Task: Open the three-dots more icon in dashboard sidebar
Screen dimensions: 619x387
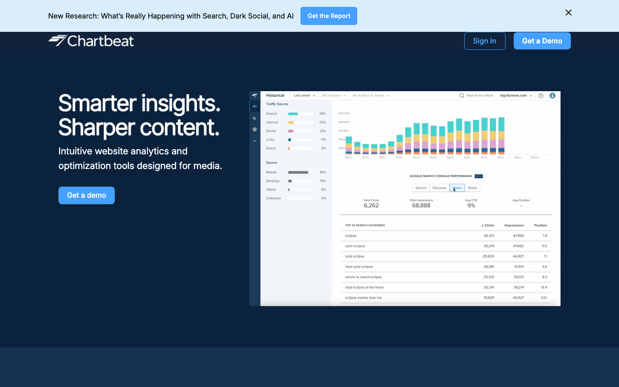Action: point(254,141)
